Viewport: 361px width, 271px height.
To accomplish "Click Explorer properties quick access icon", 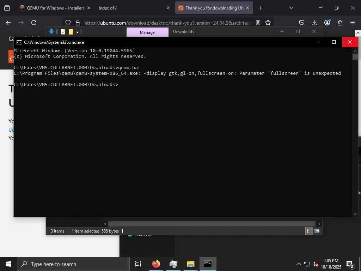I will (x=63, y=32).
